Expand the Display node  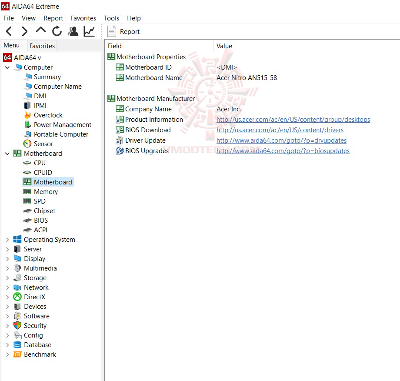click(x=7, y=259)
